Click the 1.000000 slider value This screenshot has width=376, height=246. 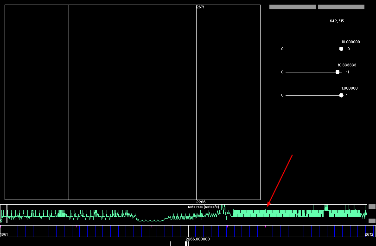[350, 88]
